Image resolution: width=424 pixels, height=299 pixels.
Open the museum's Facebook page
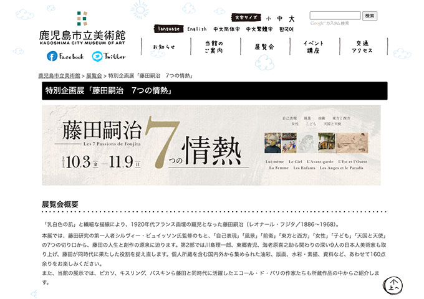click(65, 57)
